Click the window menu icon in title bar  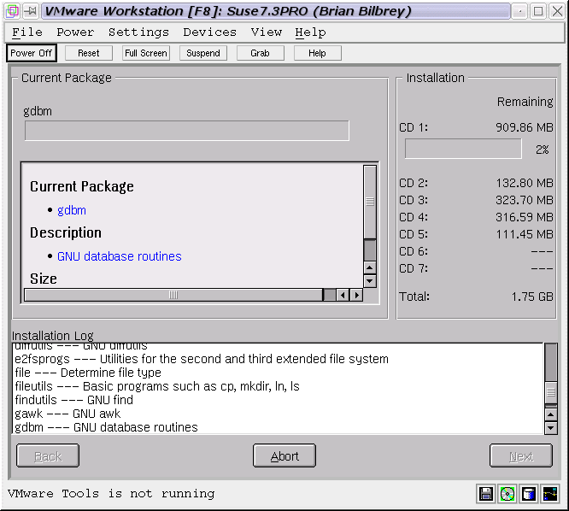point(11,11)
